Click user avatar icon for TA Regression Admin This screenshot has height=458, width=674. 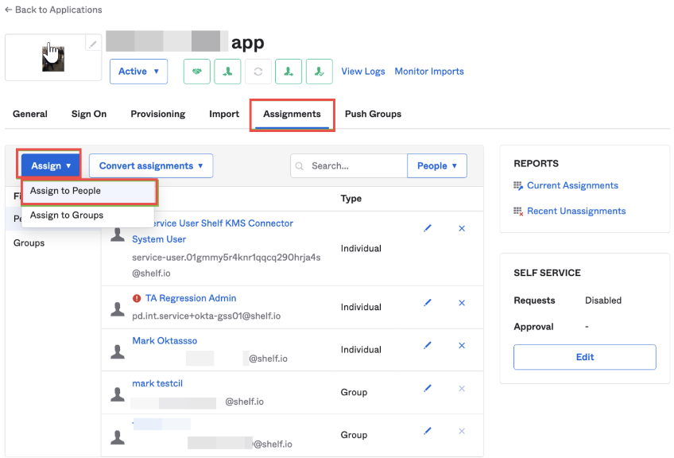pyautogui.click(x=118, y=309)
